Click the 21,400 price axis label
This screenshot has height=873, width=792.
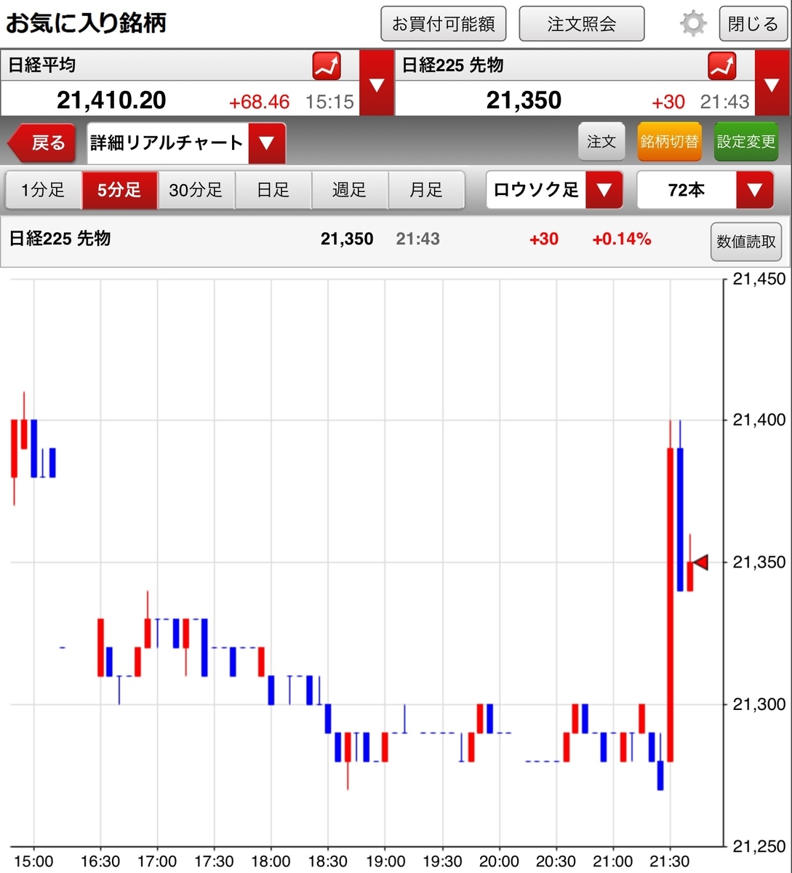pyautogui.click(x=759, y=420)
